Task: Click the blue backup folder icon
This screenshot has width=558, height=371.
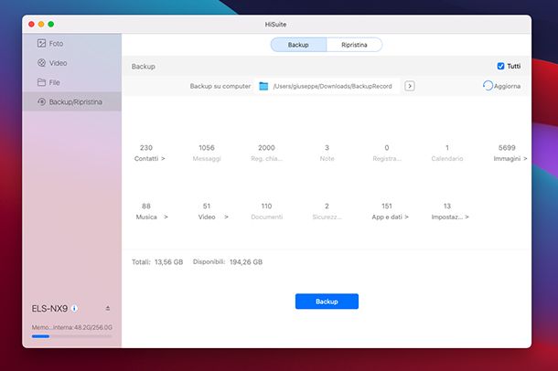Action: pos(263,86)
